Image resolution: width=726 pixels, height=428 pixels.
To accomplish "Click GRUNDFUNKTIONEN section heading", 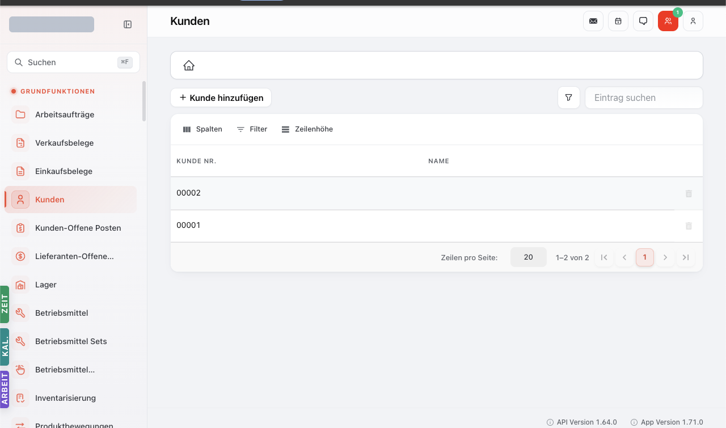I will point(58,91).
